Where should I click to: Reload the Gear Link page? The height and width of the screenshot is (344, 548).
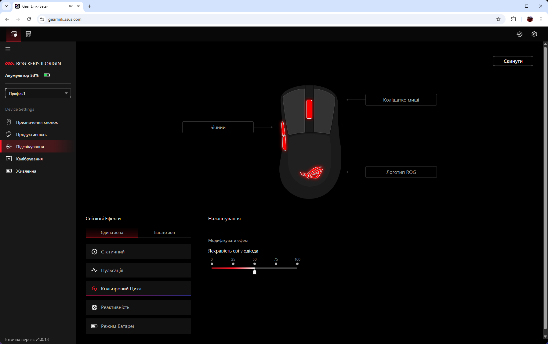pos(29,19)
